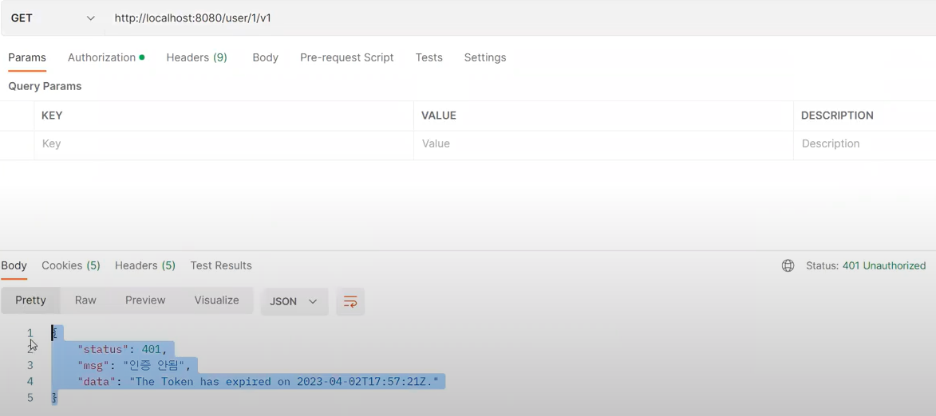Open the Pre-request Script tab
The image size is (936, 416).
point(347,58)
